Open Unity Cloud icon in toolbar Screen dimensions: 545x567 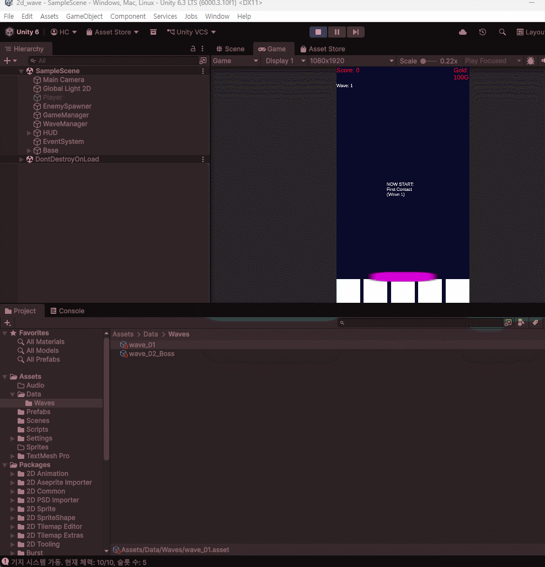[x=463, y=32]
